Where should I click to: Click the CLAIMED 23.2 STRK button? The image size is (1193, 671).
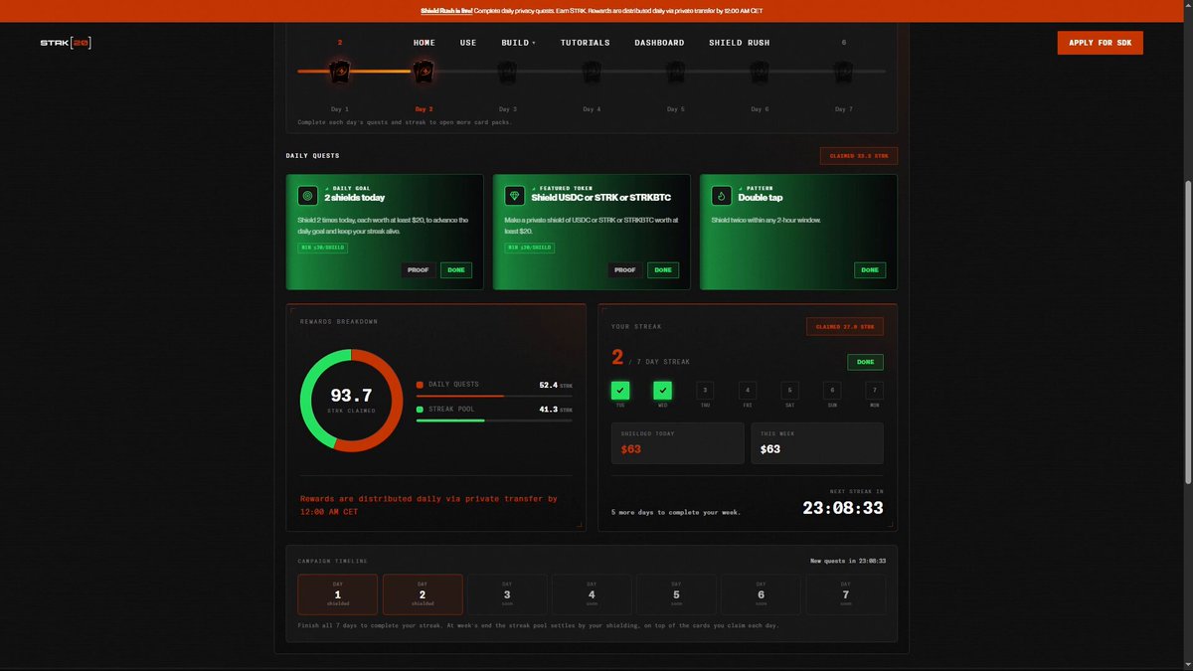[859, 156]
